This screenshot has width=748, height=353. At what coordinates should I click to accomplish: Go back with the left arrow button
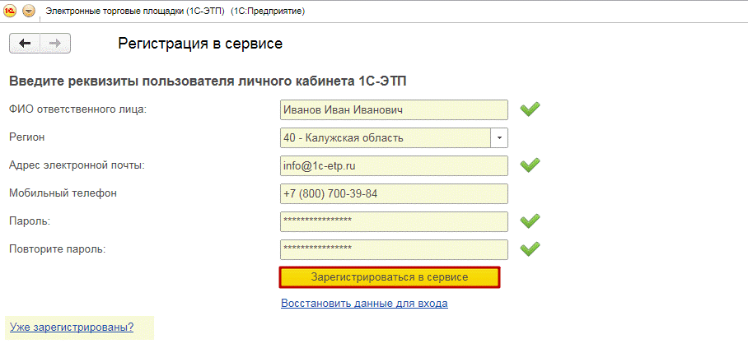click(x=25, y=44)
